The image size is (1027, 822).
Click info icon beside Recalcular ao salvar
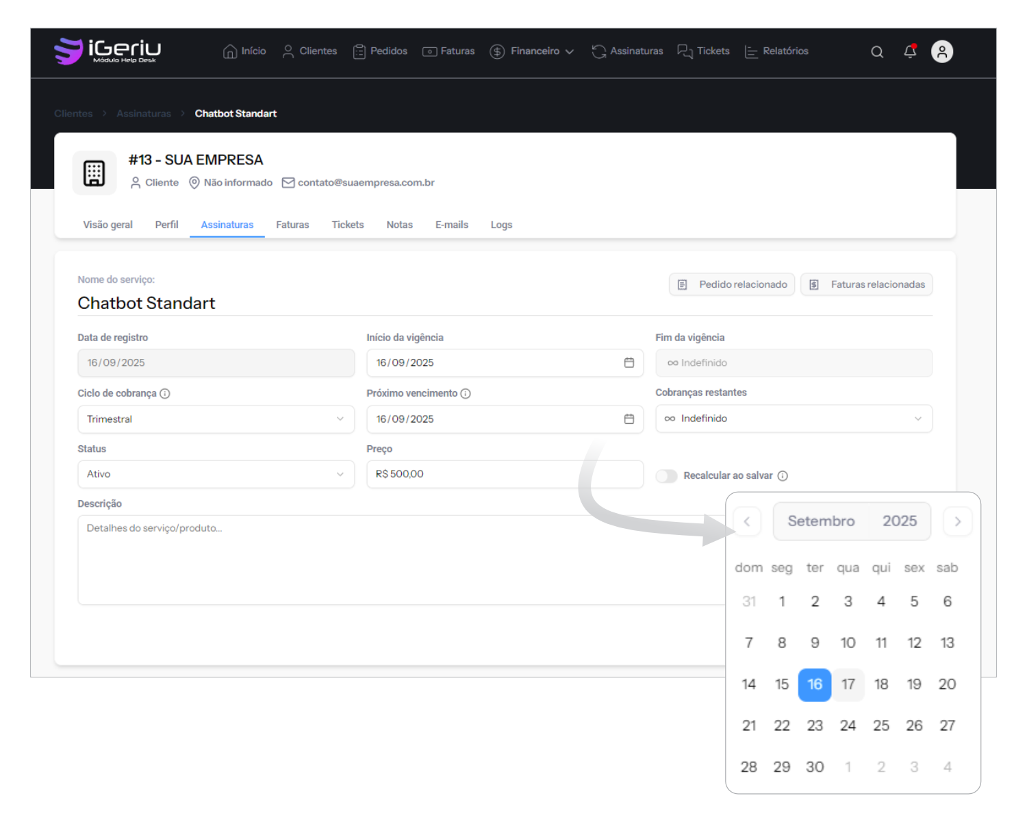(x=783, y=476)
